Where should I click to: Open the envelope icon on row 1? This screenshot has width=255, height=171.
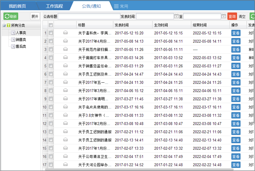click(x=65, y=33)
